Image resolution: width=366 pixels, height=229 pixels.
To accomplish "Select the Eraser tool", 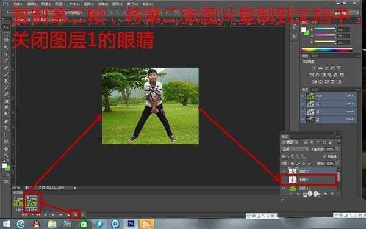I will point(6,95).
